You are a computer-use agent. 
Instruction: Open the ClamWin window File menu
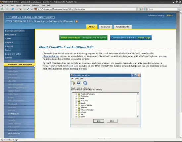72,78
